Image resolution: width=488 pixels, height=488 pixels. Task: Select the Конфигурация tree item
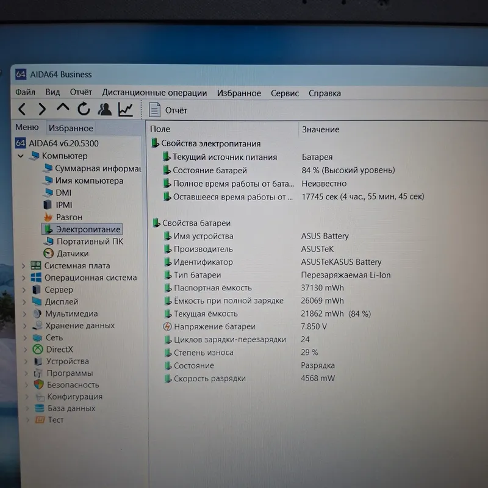tap(68, 396)
